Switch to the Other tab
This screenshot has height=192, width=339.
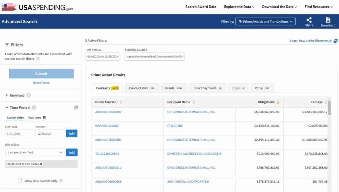(x=262, y=88)
